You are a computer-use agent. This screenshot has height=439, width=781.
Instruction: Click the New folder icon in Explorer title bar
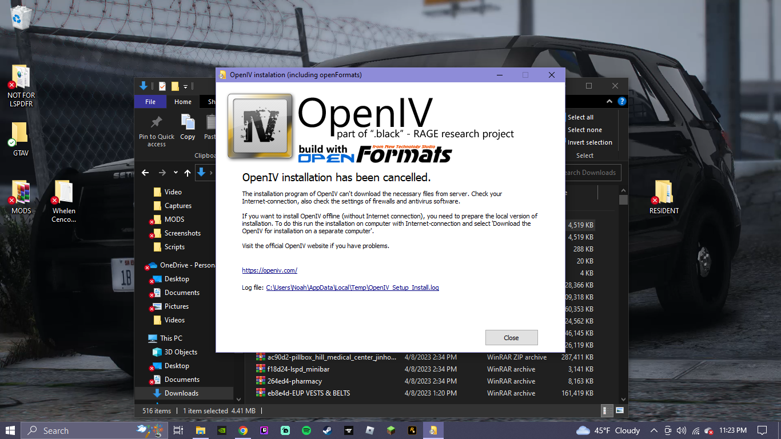175,86
